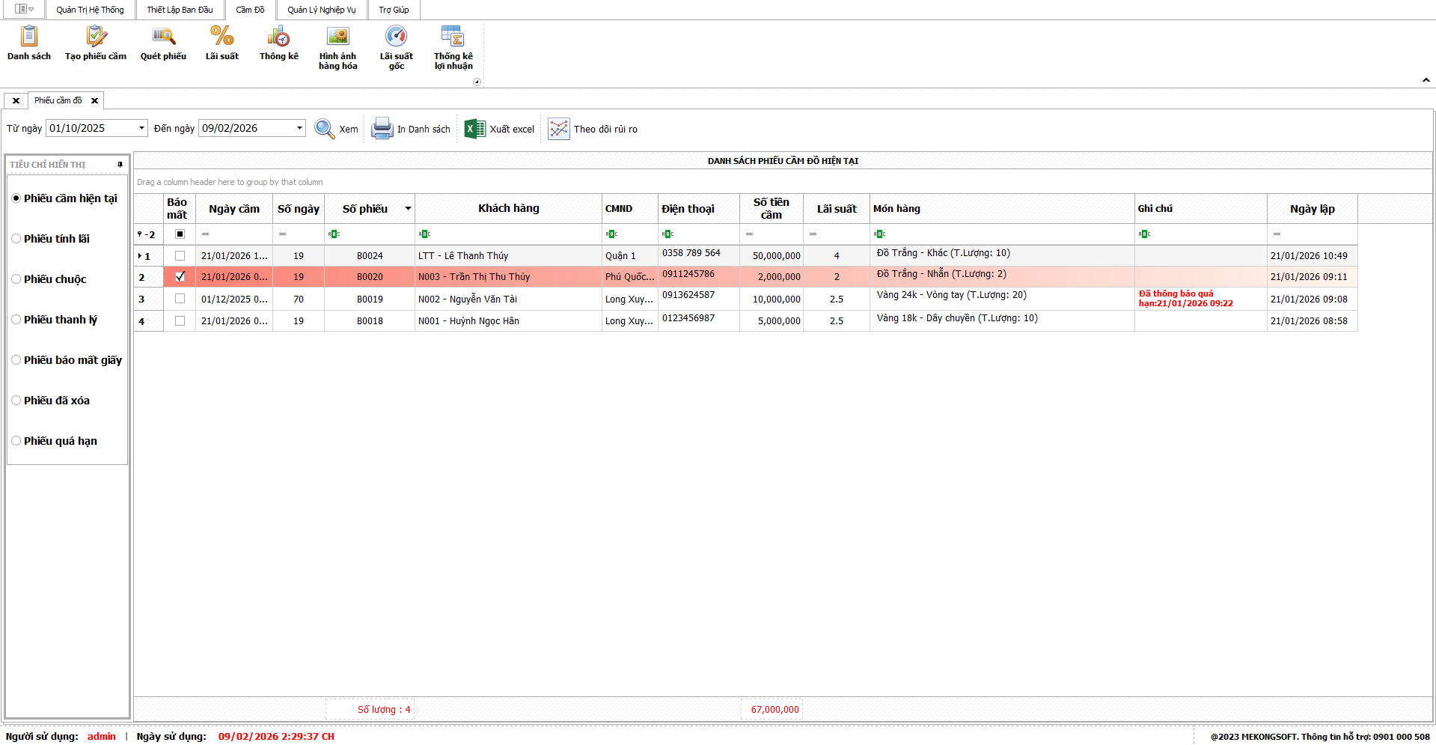The height and width of the screenshot is (745, 1436).
Task: Select the Phiếu cầm hiện tại radio
Action: tap(16, 198)
